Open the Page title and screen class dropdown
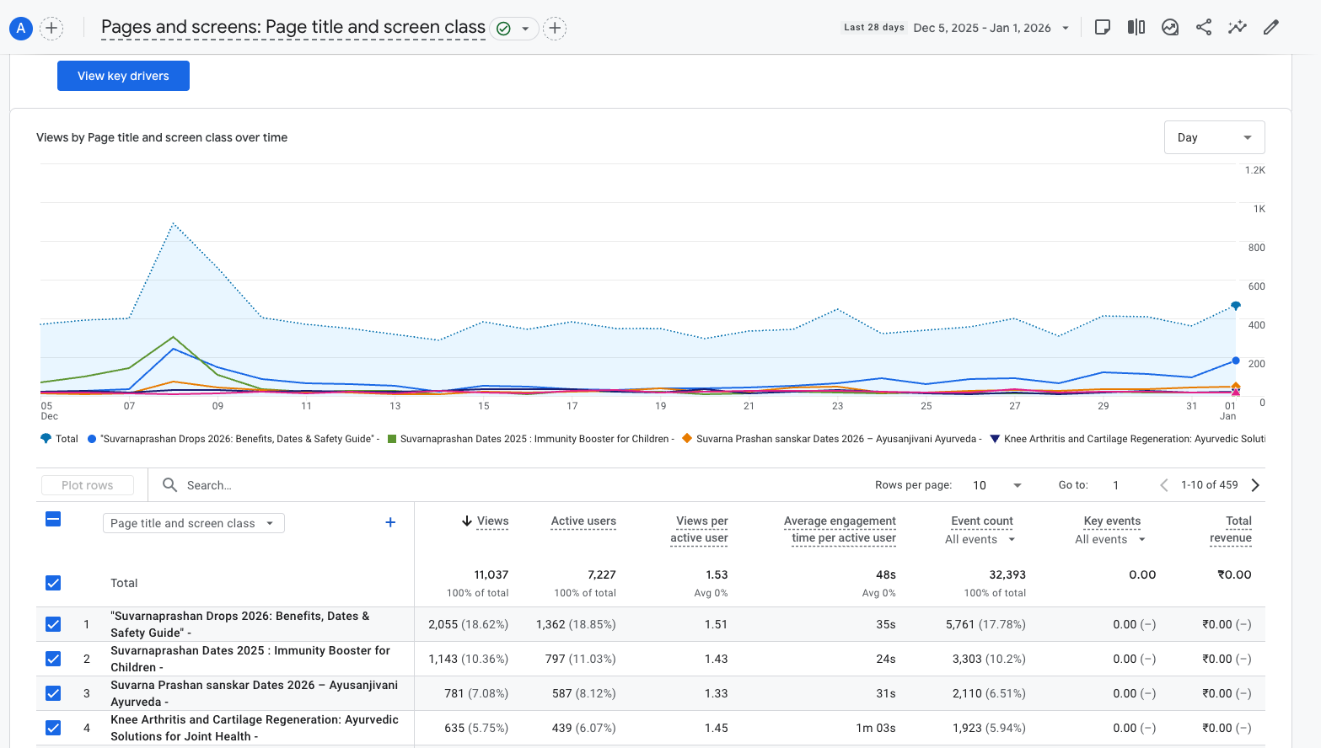The height and width of the screenshot is (748, 1321). 194,523
